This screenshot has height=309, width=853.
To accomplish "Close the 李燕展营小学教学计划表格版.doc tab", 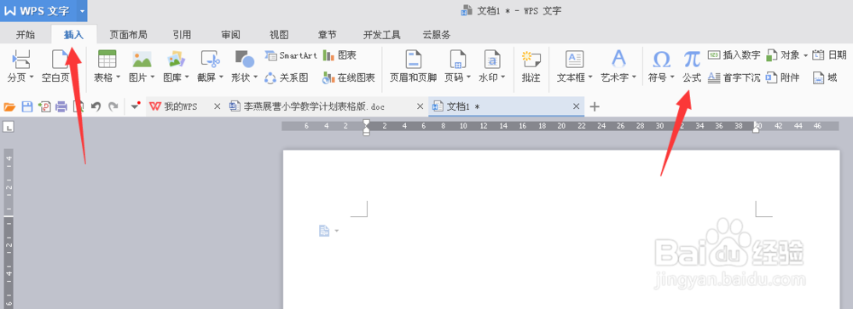I will pos(420,106).
